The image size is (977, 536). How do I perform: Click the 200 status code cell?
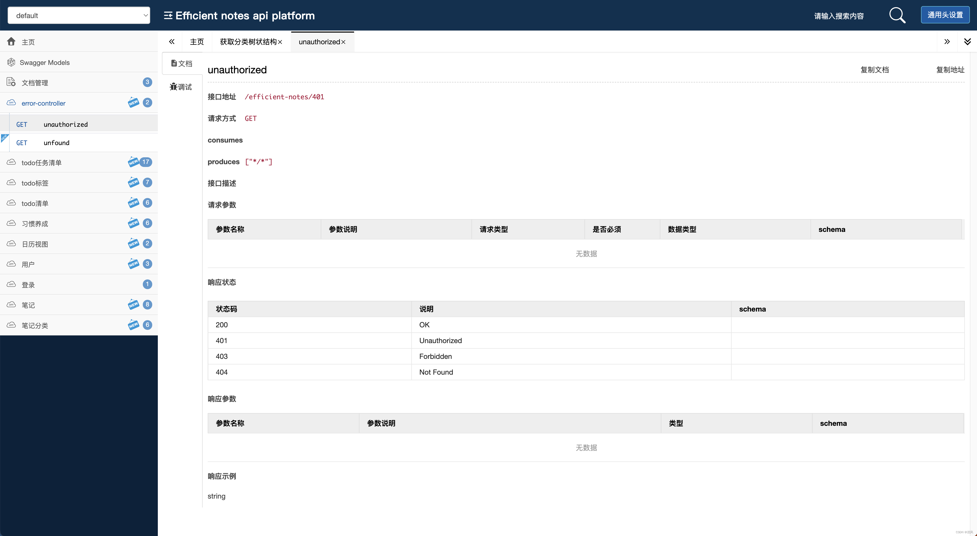pos(310,325)
